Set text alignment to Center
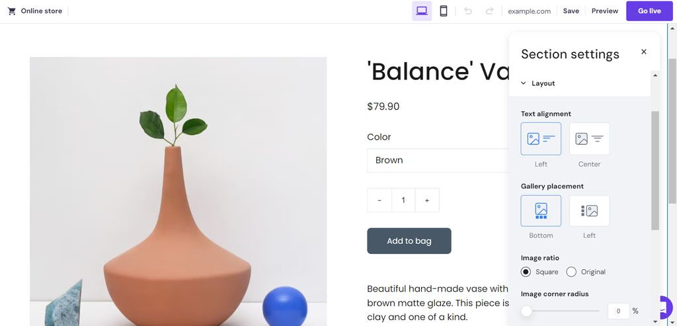 [589, 139]
